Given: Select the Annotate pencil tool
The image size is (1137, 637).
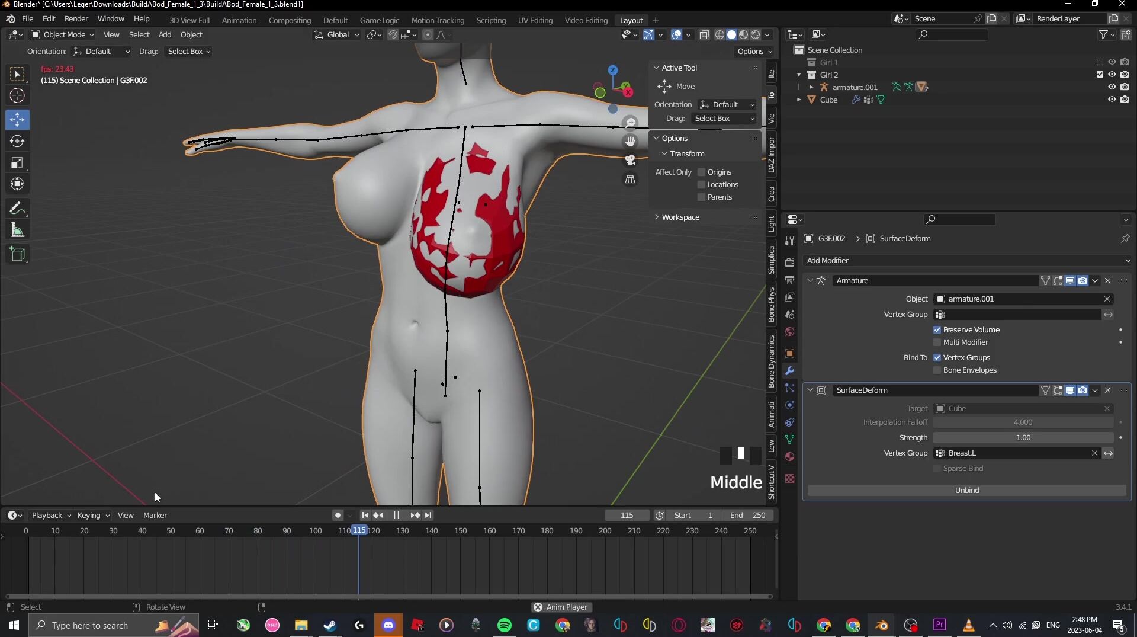Looking at the screenshot, I should [17, 209].
